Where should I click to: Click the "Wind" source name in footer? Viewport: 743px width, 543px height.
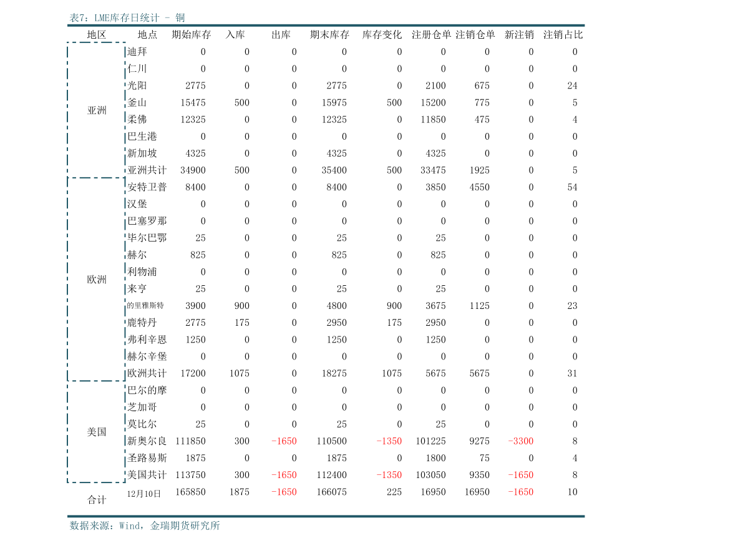click(x=130, y=526)
